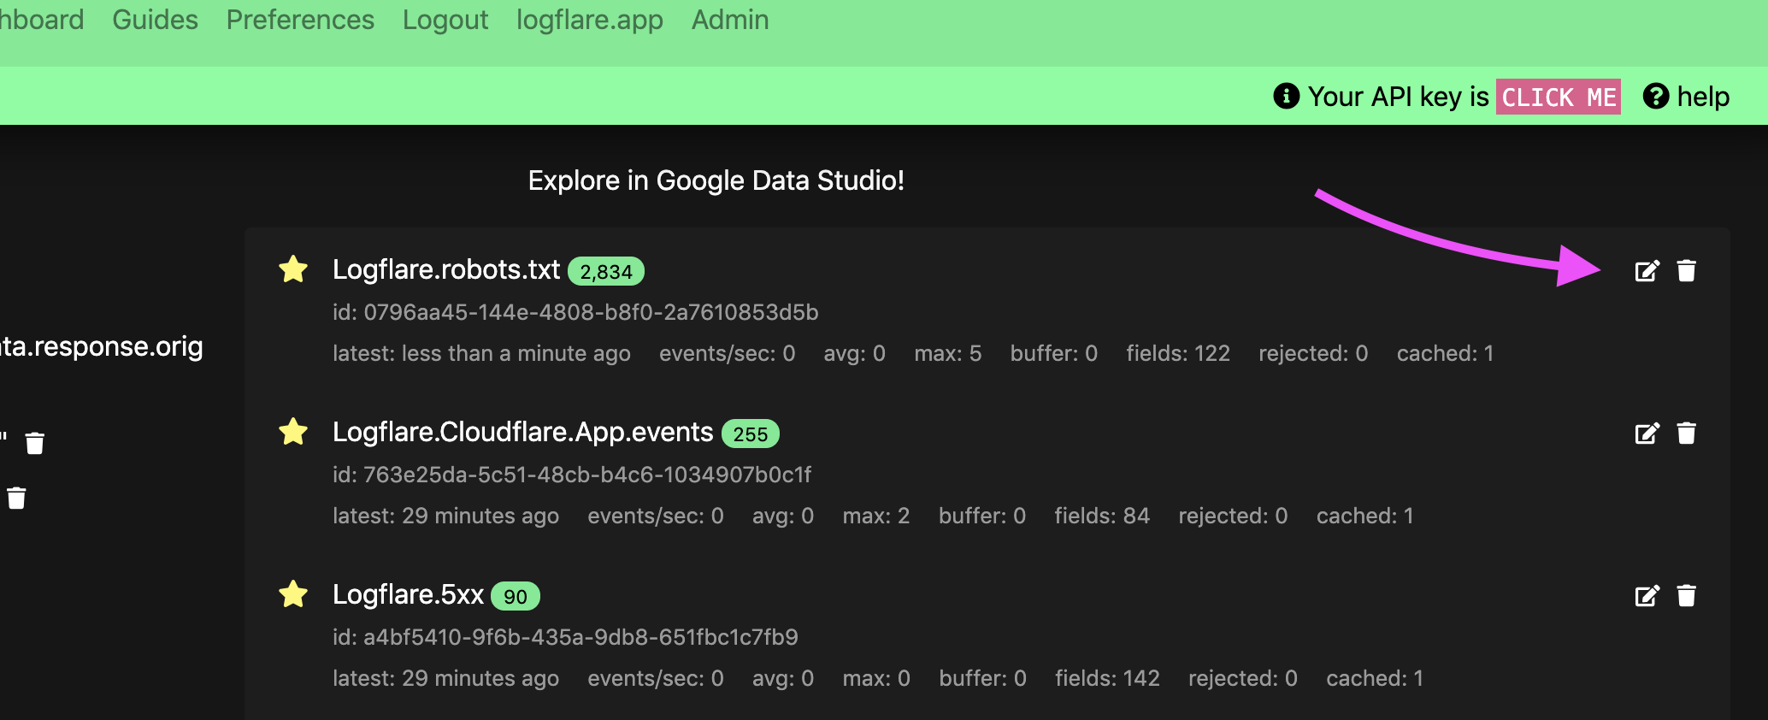Edit the Logflare.Cloudflare.App.events source
This screenshot has height=720, width=1768.
(x=1647, y=434)
